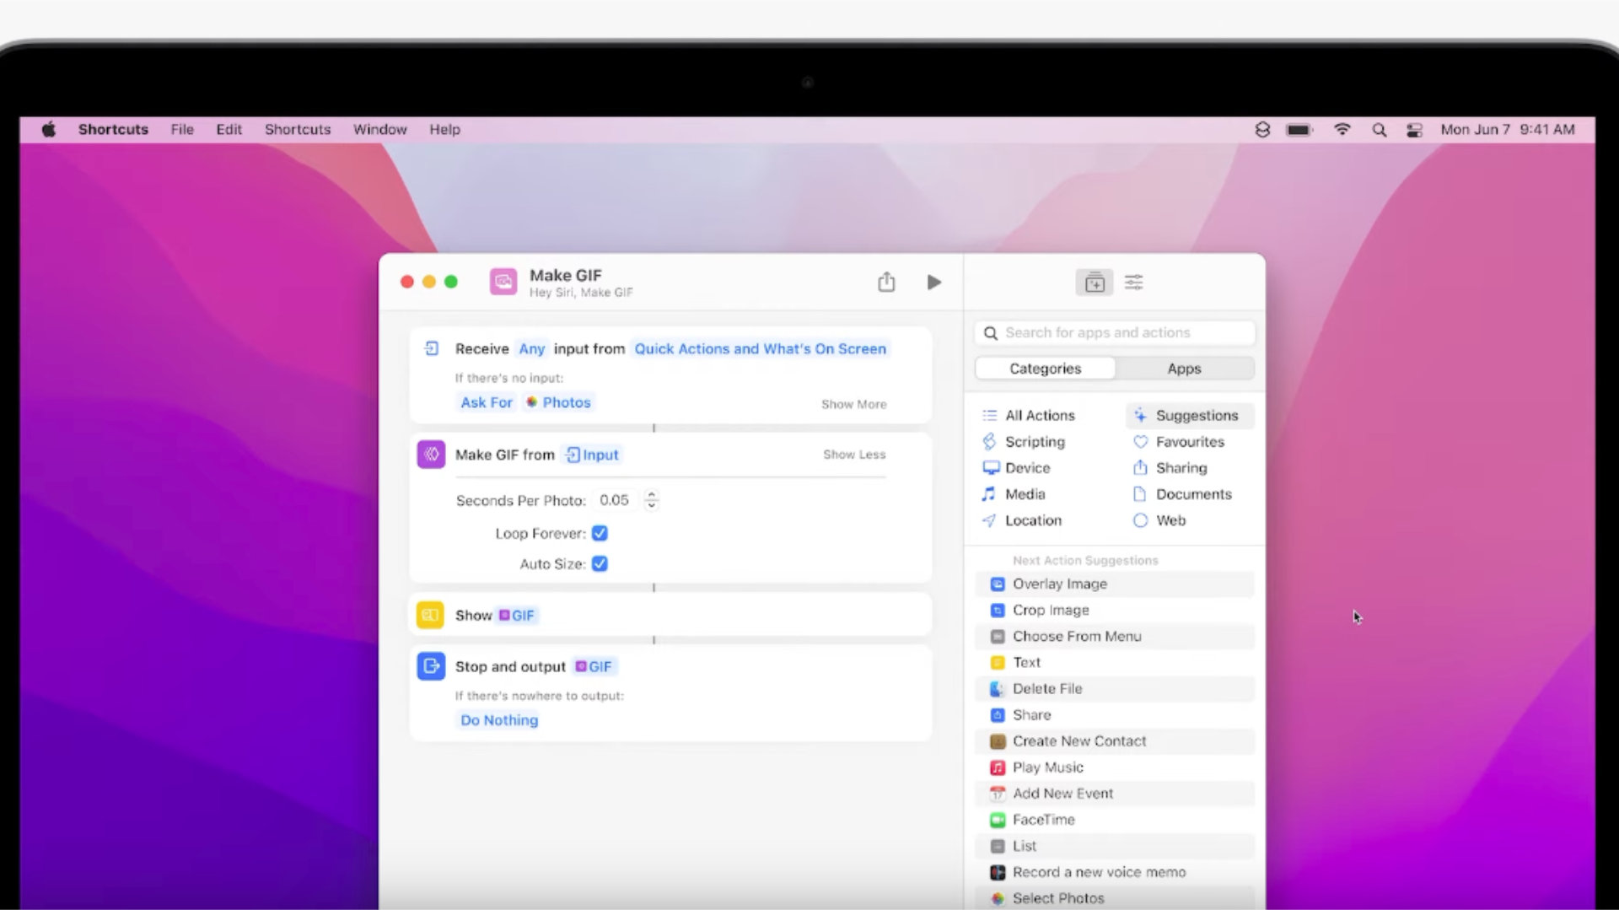This screenshot has width=1619, height=910.
Task: Toggle the Loop Forever checkbox
Action: point(600,533)
